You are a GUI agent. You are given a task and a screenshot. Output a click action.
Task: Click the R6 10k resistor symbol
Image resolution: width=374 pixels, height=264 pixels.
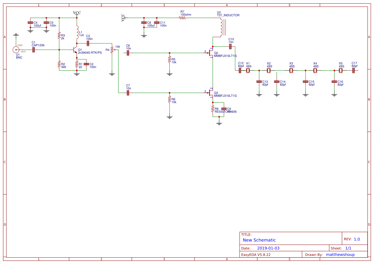pos(170,100)
